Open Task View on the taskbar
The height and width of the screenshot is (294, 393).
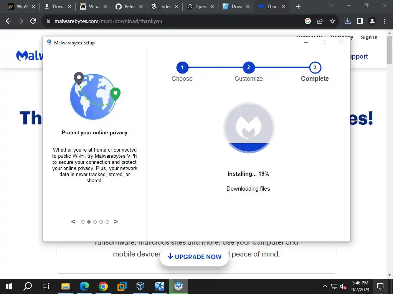(46, 286)
